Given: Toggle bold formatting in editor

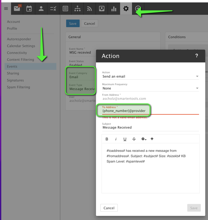Looking at the screenshot, I should [x=107, y=139].
